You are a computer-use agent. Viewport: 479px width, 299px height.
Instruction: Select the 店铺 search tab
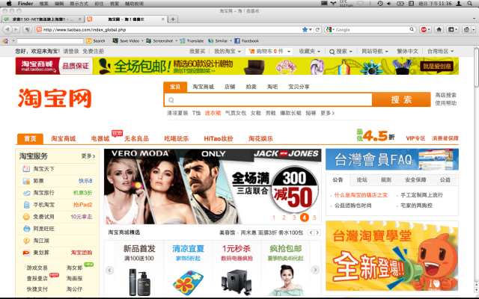(230, 87)
